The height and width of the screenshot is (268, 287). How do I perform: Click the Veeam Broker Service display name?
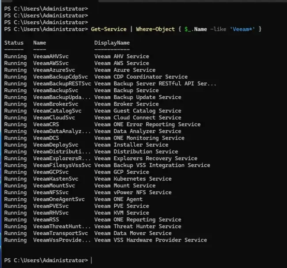126,104
